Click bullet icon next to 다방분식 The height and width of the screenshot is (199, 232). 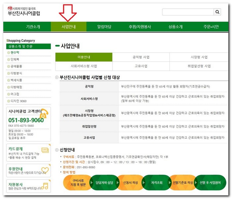(x=9, y=73)
